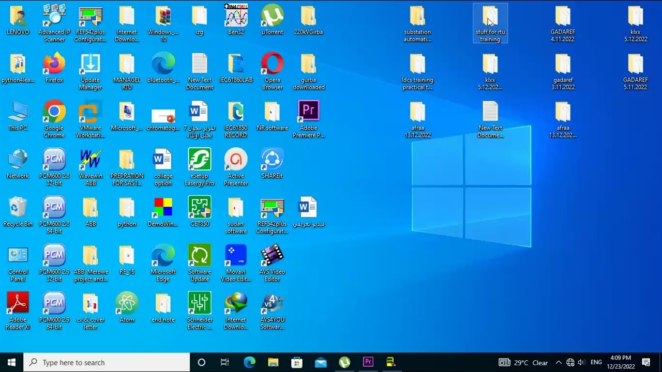This screenshot has width=662, height=372.
Task: Launch the Atom editor desktop icon
Action: 127,308
